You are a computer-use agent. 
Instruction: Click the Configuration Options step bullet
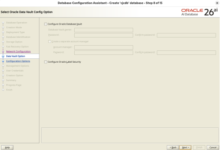pos(3,61)
